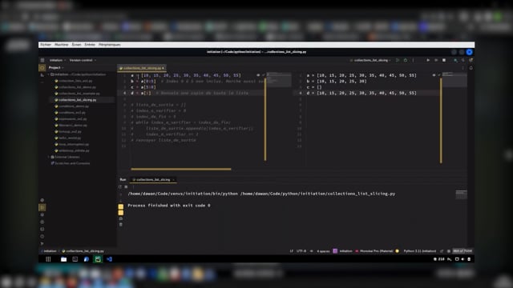Rerun program icon in Run panel

point(119,186)
